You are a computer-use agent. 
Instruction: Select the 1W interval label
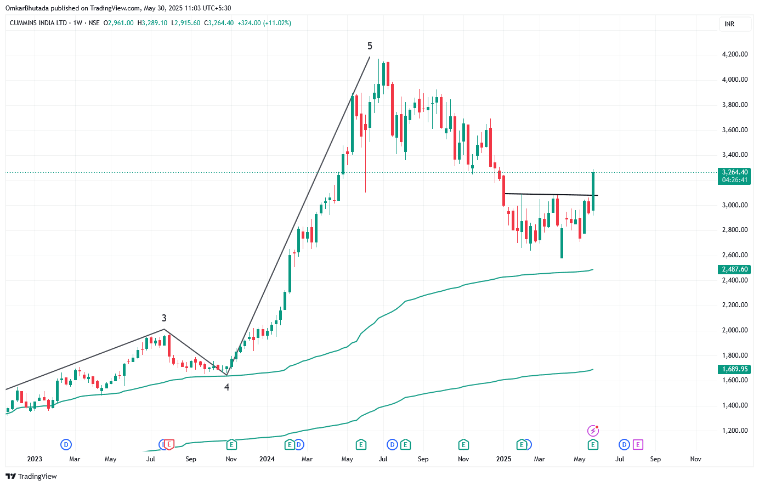pos(77,23)
